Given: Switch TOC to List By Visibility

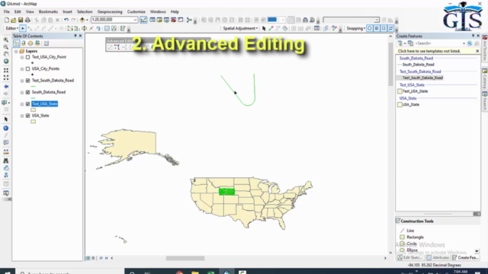Looking at the screenshot, I should click(x=30, y=43).
